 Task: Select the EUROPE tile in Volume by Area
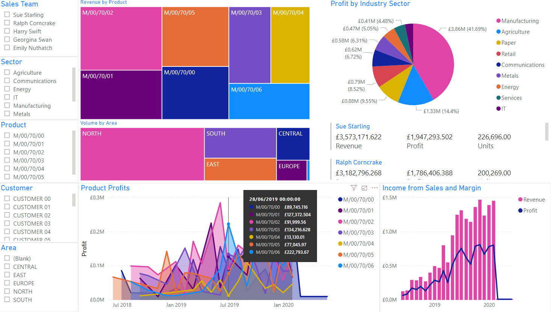(x=292, y=170)
